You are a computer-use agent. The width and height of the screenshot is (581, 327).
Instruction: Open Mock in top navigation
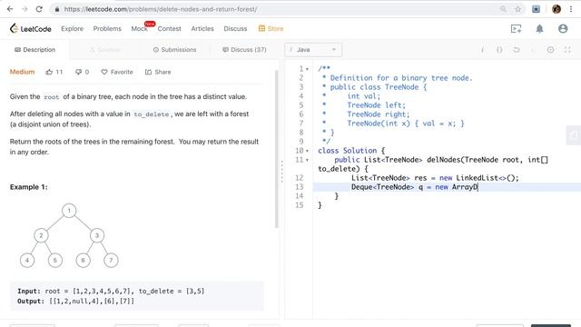[x=139, y=28]
